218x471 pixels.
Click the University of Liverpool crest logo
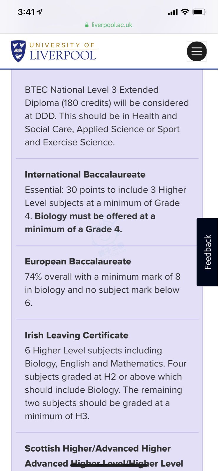[18, 51]
